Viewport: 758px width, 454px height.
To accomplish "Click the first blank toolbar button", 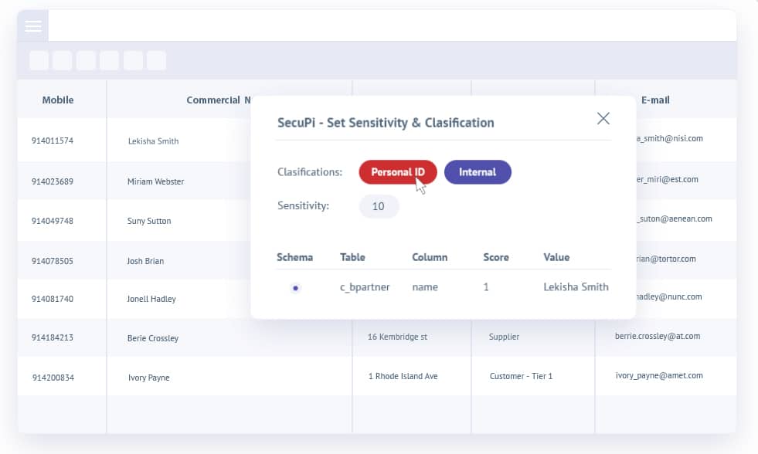I will point(39,60).
